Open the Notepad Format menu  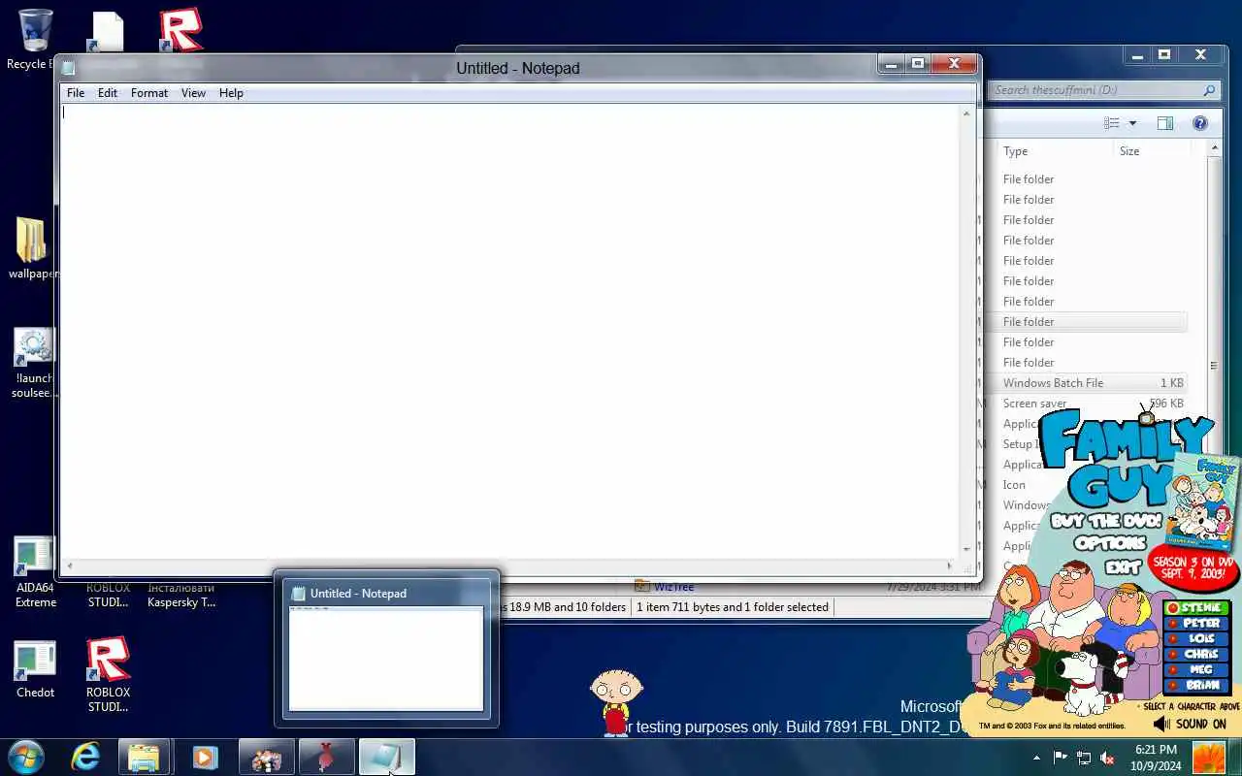149,93
